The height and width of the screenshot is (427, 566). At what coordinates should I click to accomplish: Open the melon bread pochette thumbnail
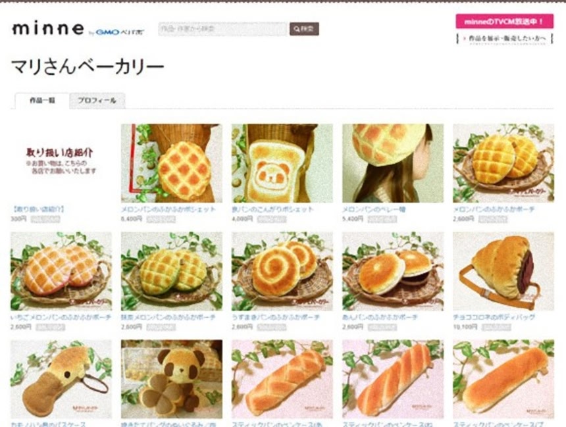(172, 163)
